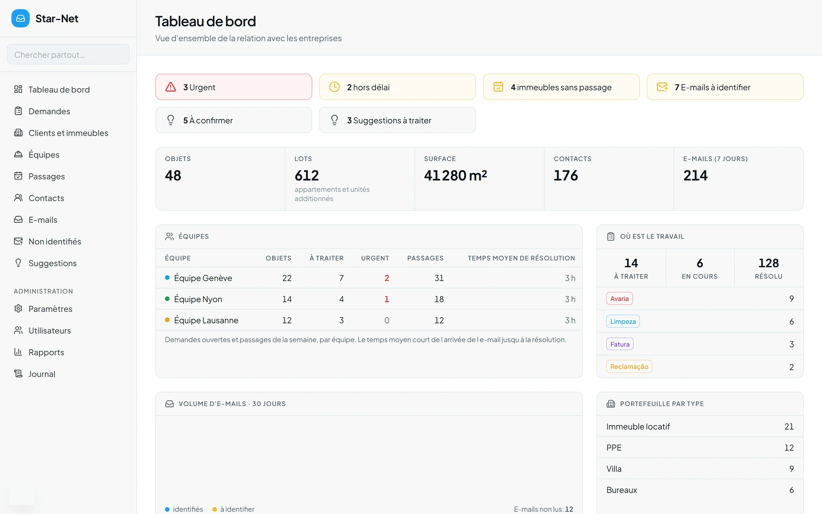The height and width of the screenshot is (514, 822).
Task: Open Clients et immeubles section
Action: coord(68,133)
